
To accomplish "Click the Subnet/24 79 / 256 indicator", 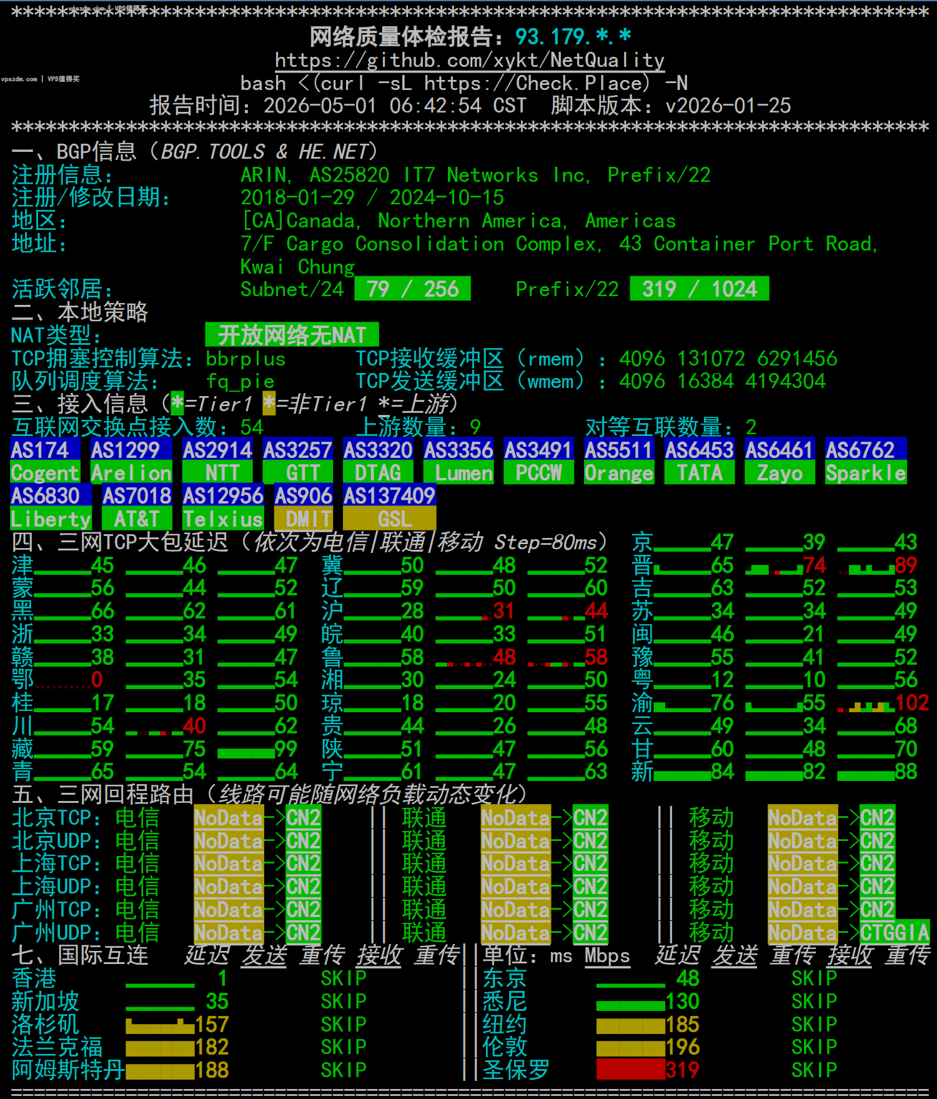I will 412,289.
